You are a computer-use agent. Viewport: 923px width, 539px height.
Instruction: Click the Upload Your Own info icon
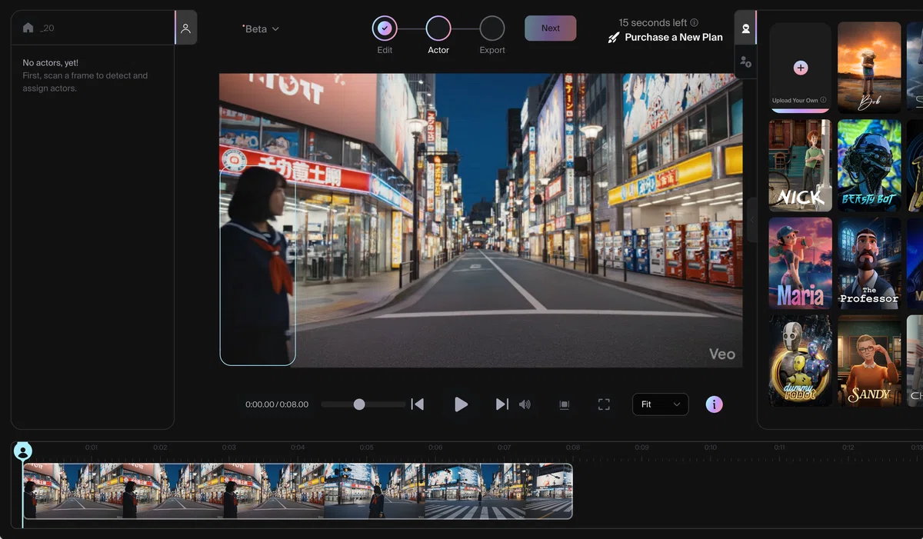click(x=824, y=100)
